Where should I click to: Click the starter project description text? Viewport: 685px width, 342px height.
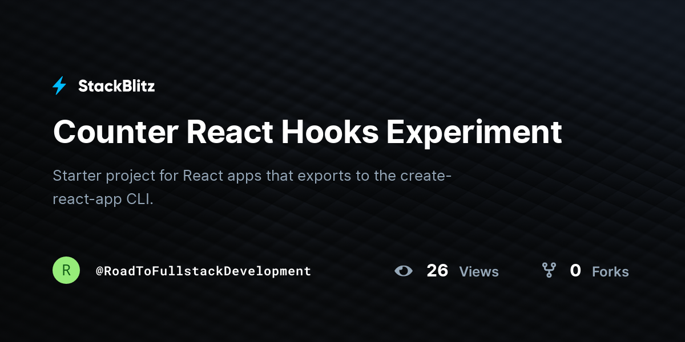tap(252, 188)
